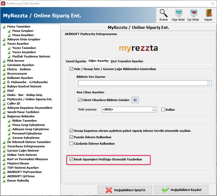Click the Arama magnifier icon
The width and height of the screenshot is (217, 196).
click(x=163, y=13)
